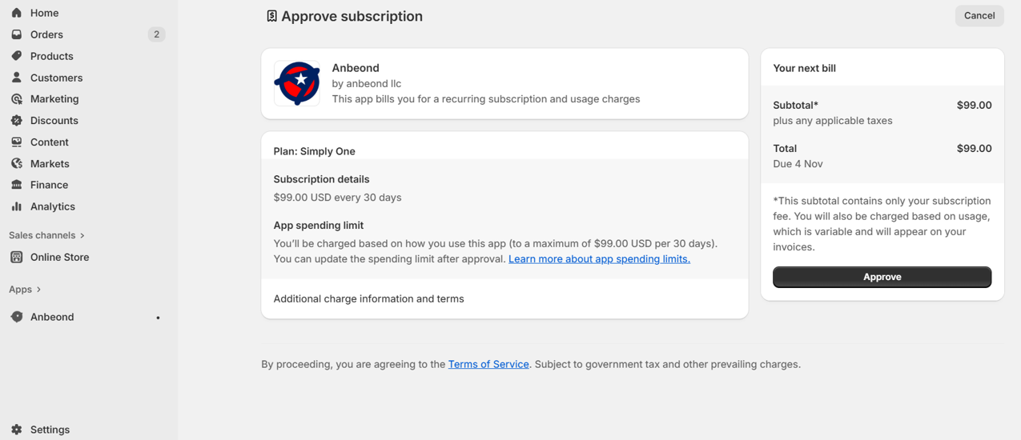
Task: Open Discounts via its badge icon
Action: (17, 121)
